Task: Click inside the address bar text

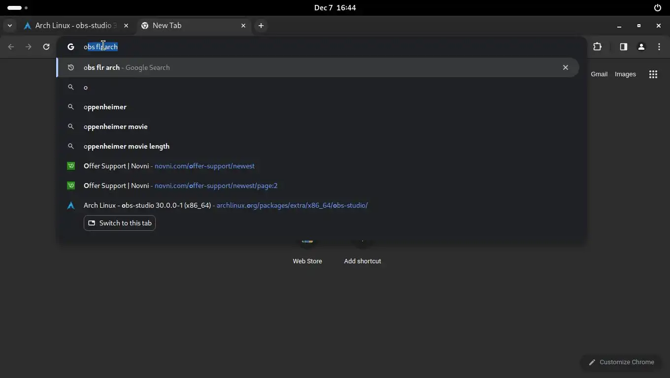Action: point(100,47)
